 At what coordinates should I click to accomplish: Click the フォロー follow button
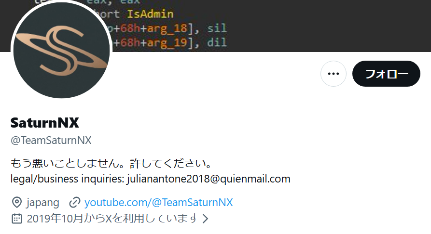tap(386, 74)
